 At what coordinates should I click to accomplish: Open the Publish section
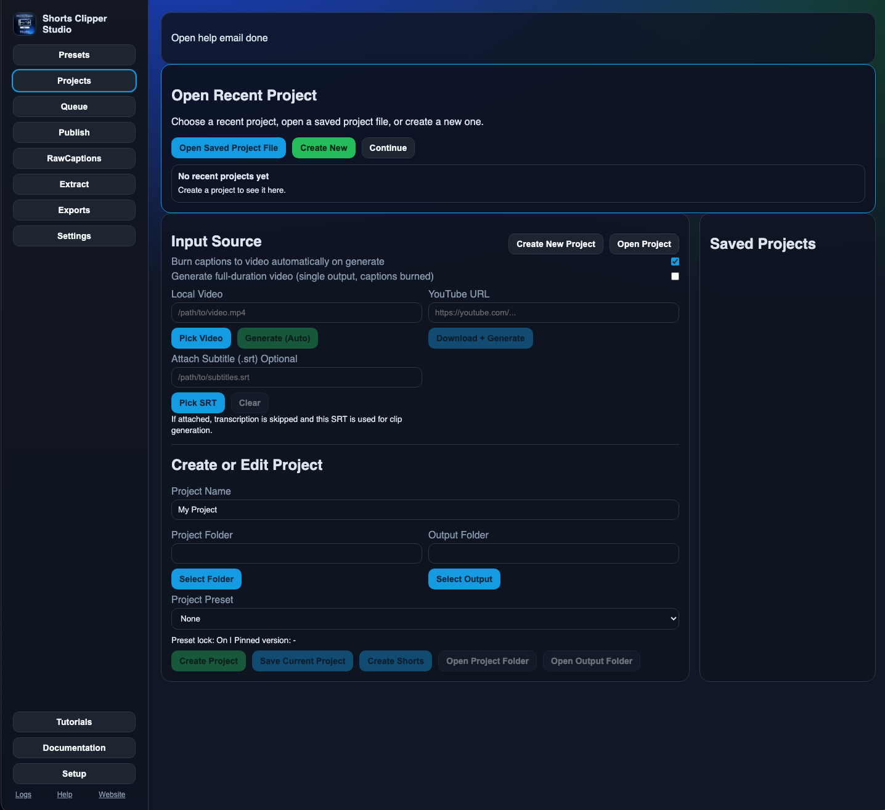point(74,132)
